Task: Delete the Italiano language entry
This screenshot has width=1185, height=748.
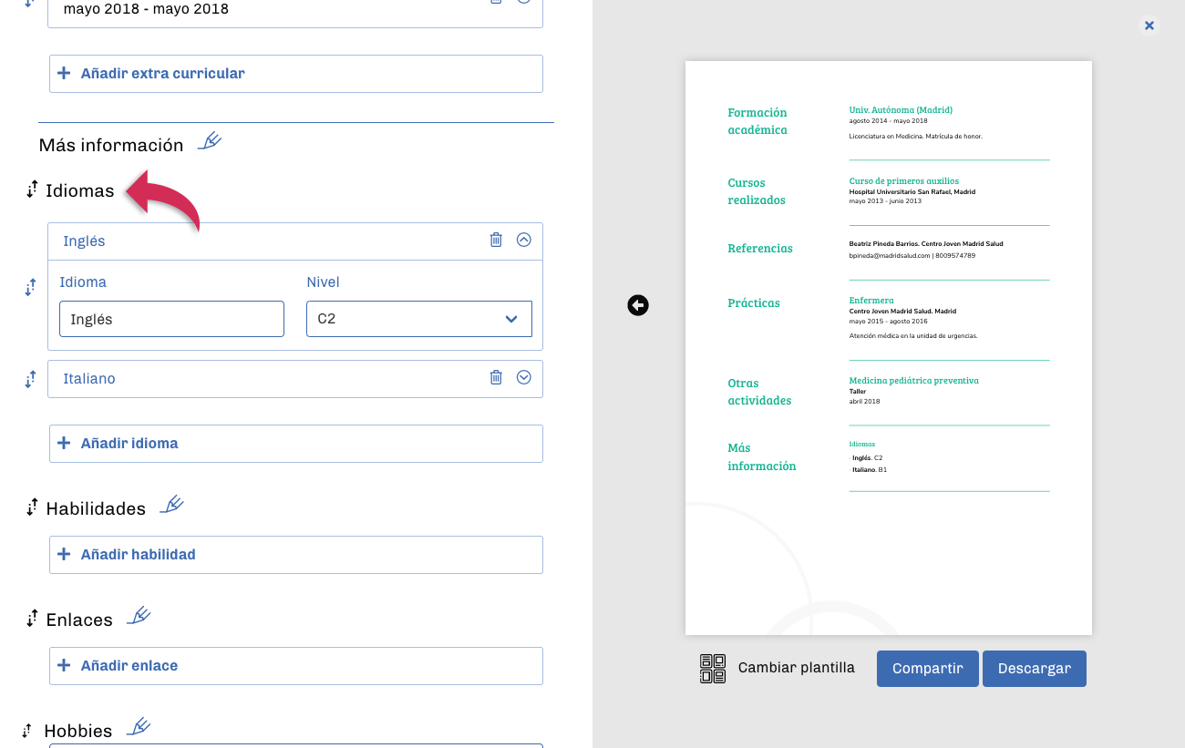Action: (496, 377)
